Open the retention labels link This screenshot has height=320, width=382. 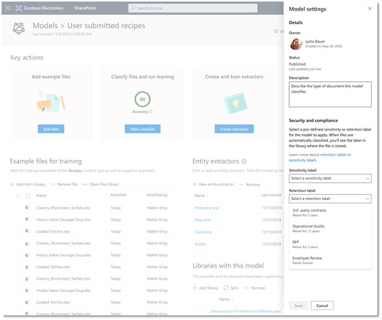tap(333, 155)
